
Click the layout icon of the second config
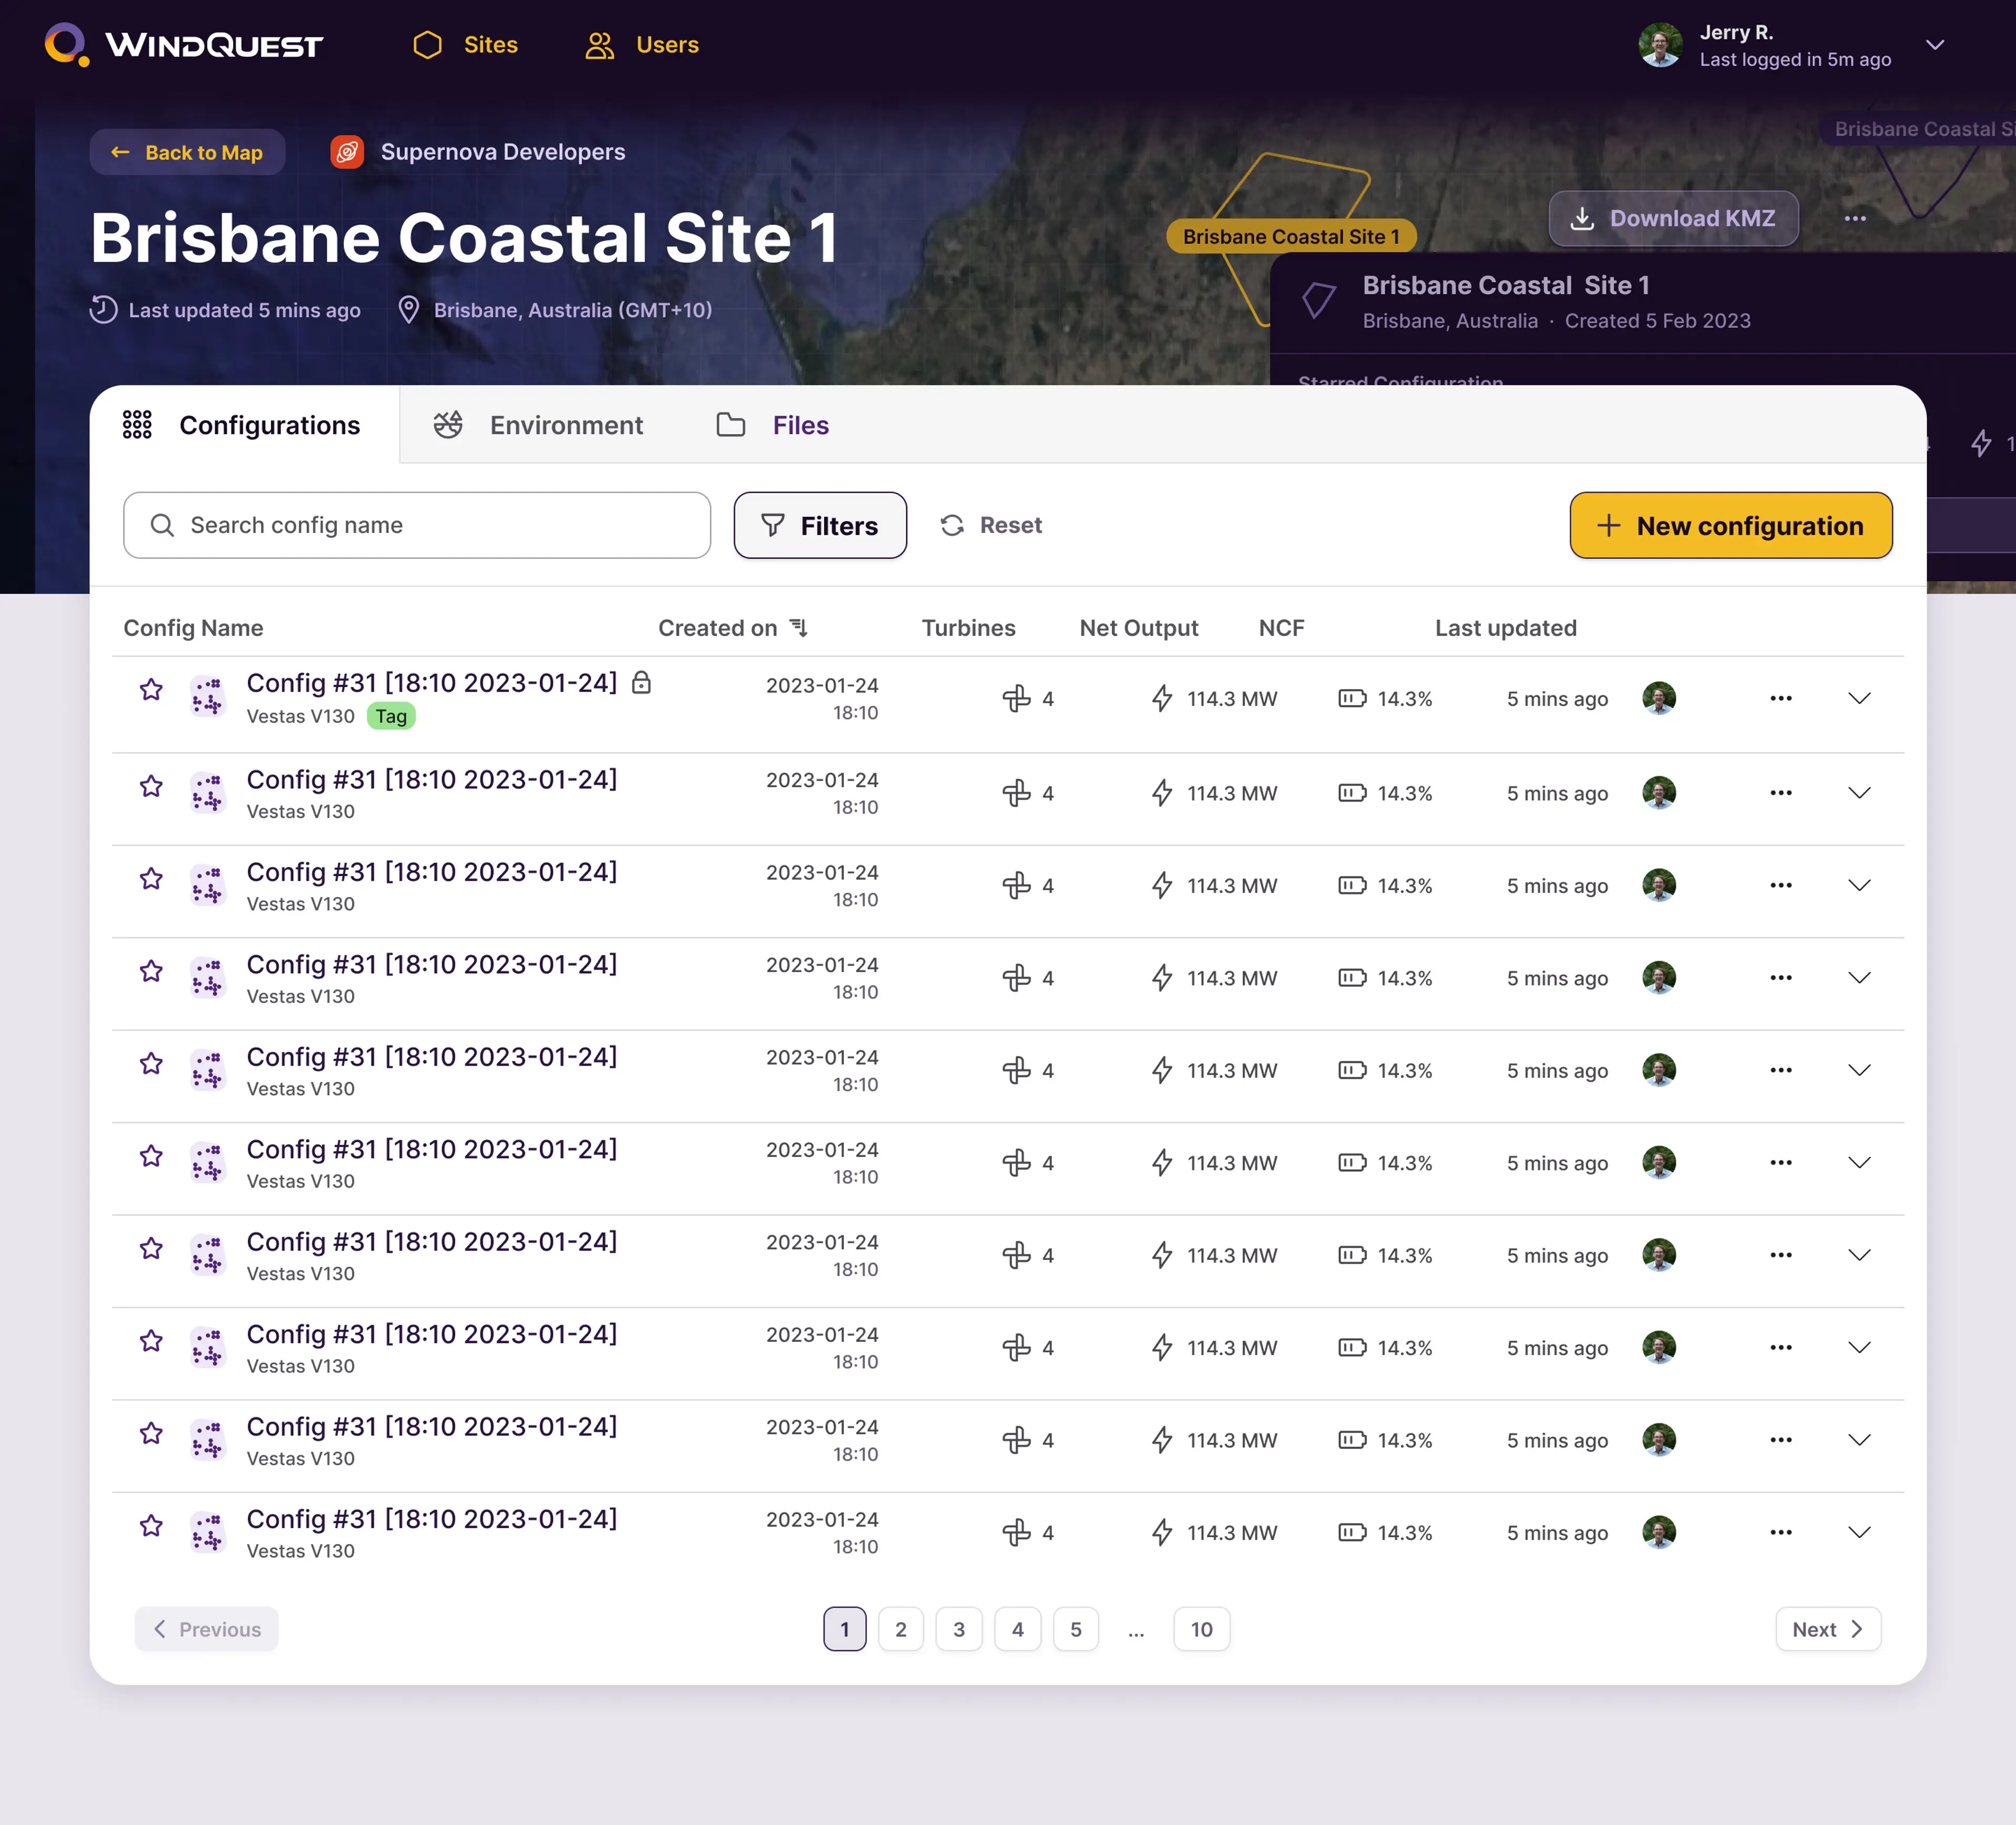tap(208, 792)
